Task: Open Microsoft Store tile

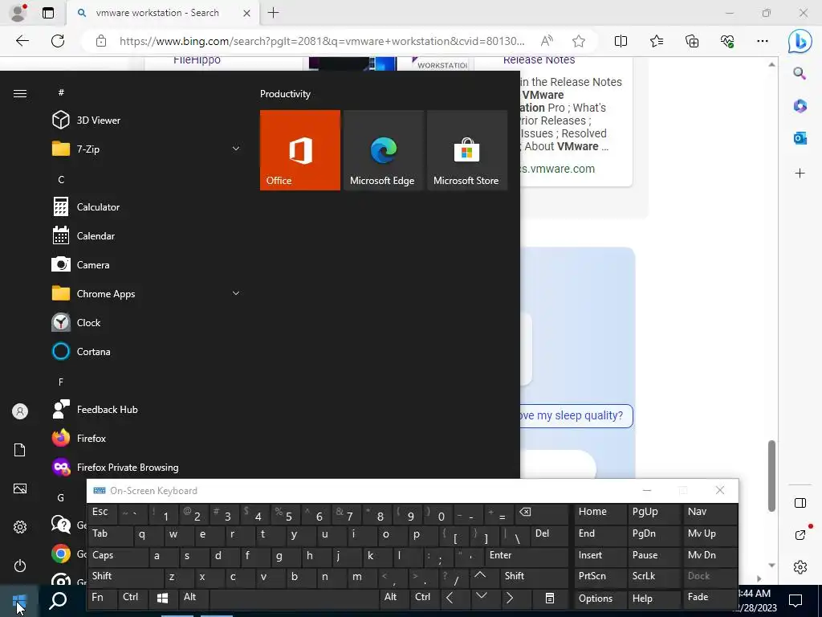Action: tap(466, 150)
